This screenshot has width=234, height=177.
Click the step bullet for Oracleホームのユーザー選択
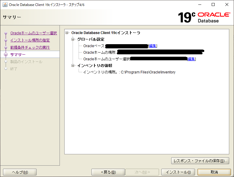point(6,33)
